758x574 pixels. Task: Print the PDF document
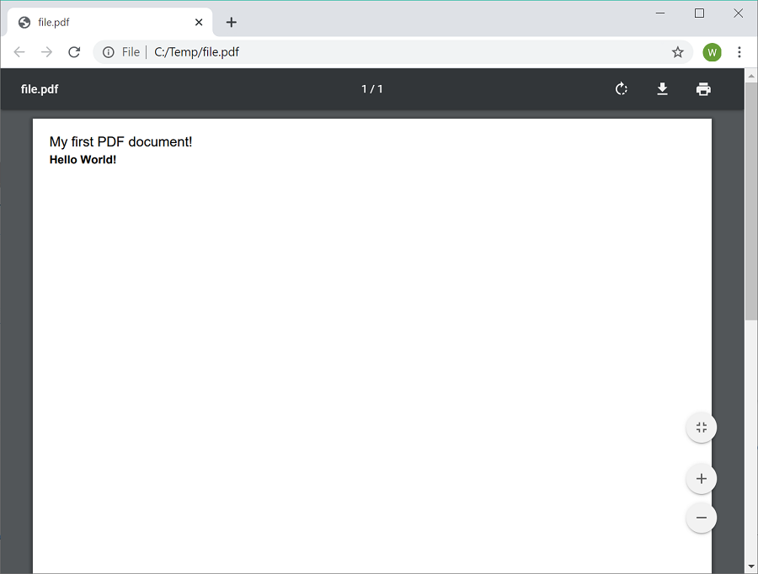pos(703,89)
